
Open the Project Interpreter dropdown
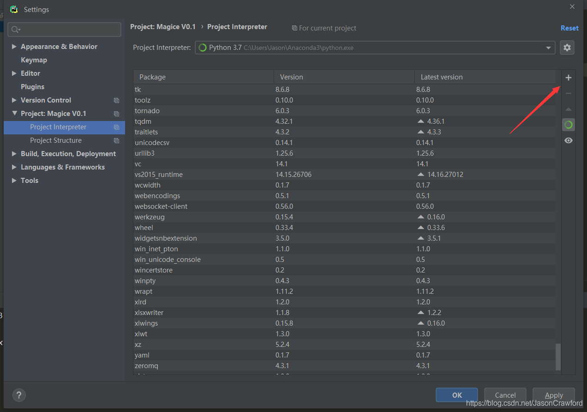pyautogui.click(x=375, y=48)
